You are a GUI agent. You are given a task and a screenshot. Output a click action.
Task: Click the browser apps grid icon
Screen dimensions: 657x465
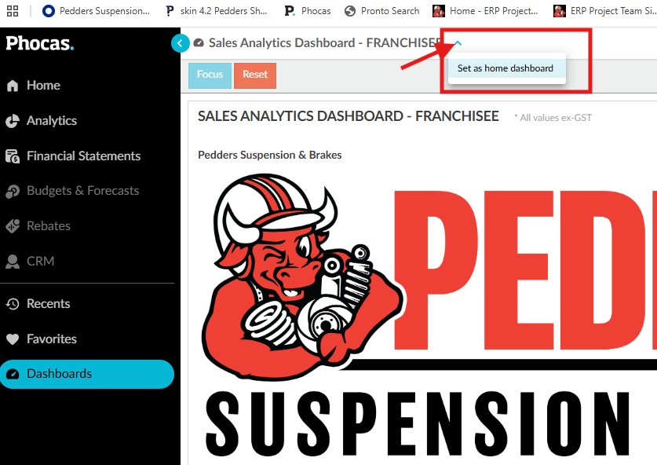pos(13,11)
